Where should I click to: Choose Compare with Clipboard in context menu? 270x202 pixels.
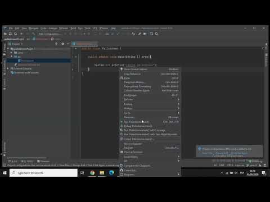tap(150, 166)
